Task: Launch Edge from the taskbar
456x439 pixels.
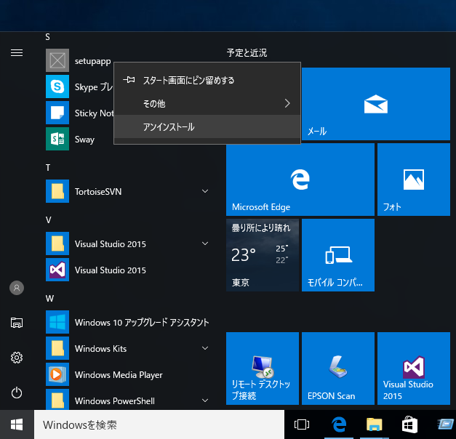Action: [339, 424]
